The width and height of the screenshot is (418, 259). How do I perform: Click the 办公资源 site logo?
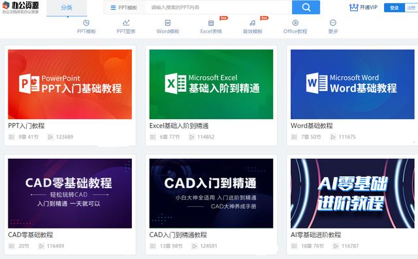click(x=20, y=7)
